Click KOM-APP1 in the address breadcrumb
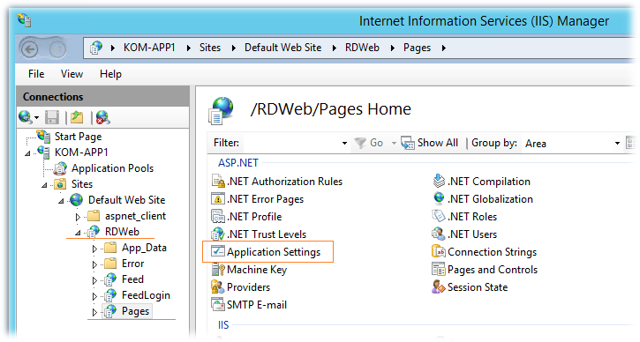Viewport: 640px width, 342px height. (149, 48)
